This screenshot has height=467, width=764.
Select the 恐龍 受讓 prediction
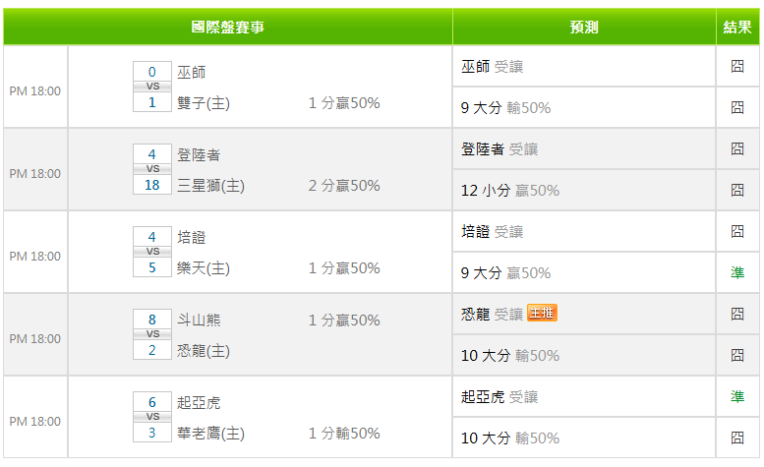(492, 314)
